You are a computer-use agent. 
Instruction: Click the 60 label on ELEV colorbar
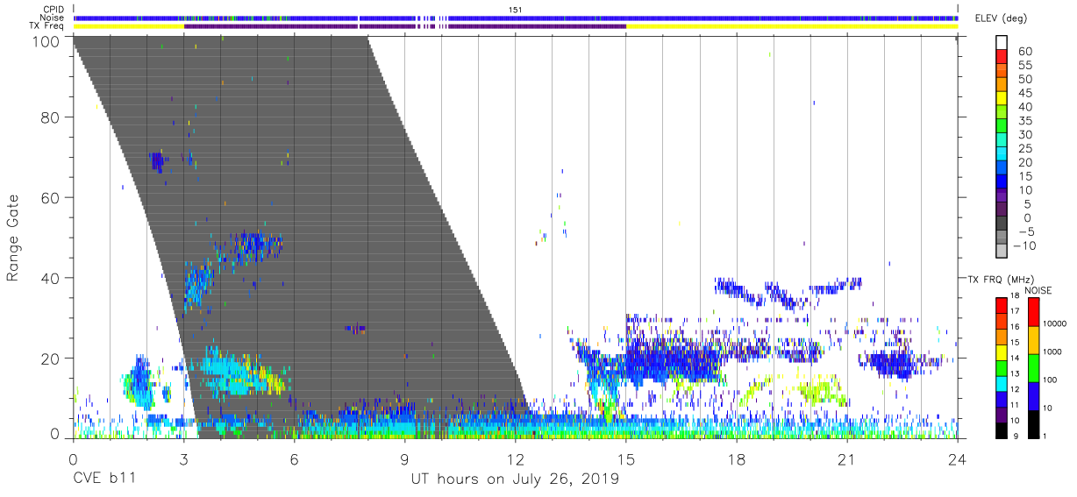click(1024, 52)
